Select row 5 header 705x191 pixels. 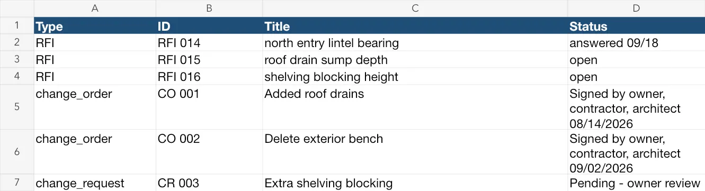pos(17,107)
